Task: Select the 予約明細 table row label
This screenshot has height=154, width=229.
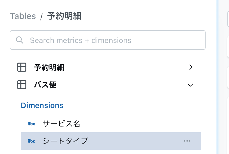Action: [x=49, y=67]
